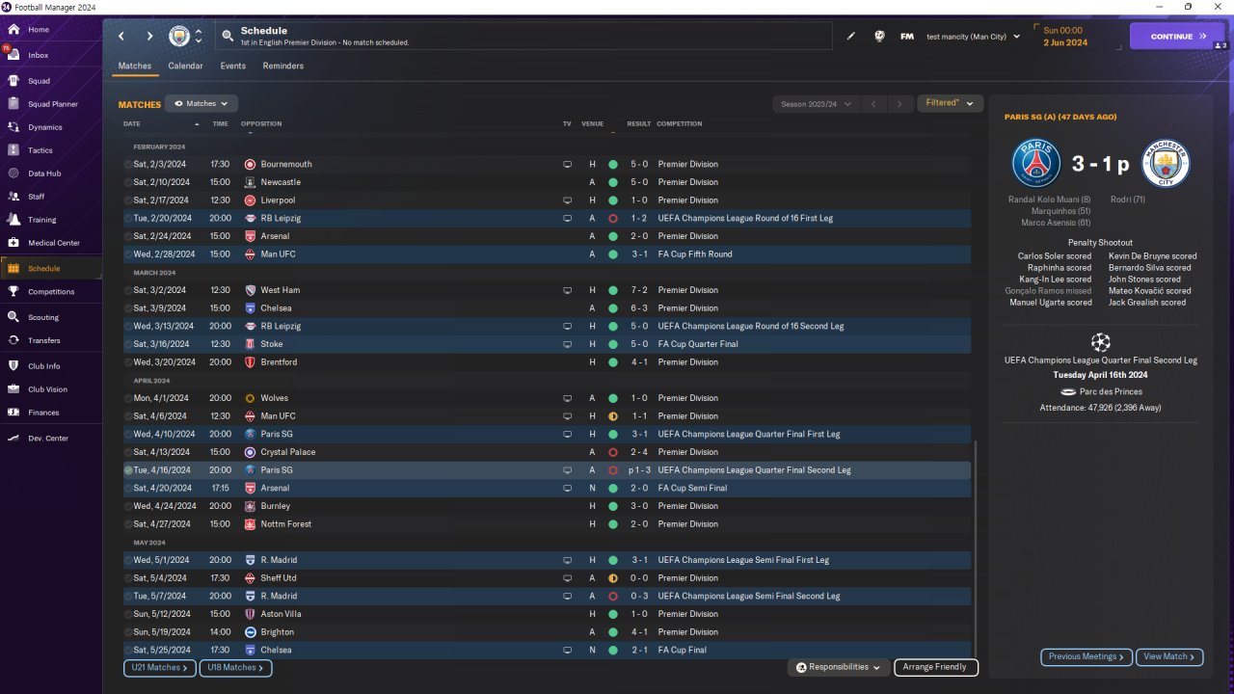Select Schedule in the sidebar

coord(52,269)
